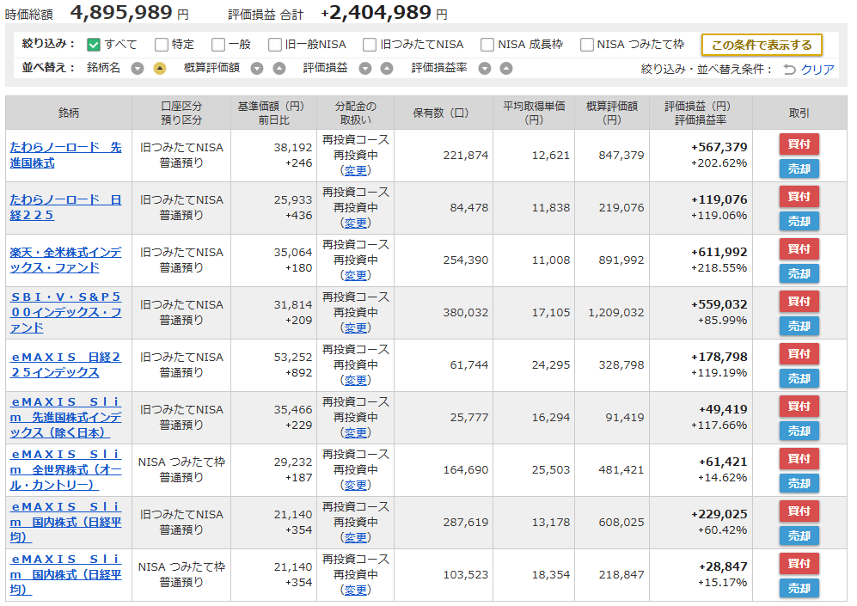Click 売却 for eMAXIS 日経225インデックス
Viewport: 857px width, 606px height.
pos(799,379)
